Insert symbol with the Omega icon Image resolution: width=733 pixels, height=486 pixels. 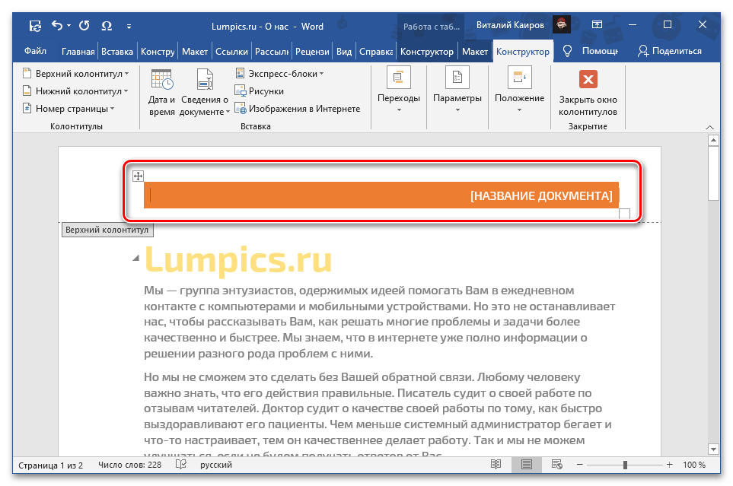click(107, 26)
